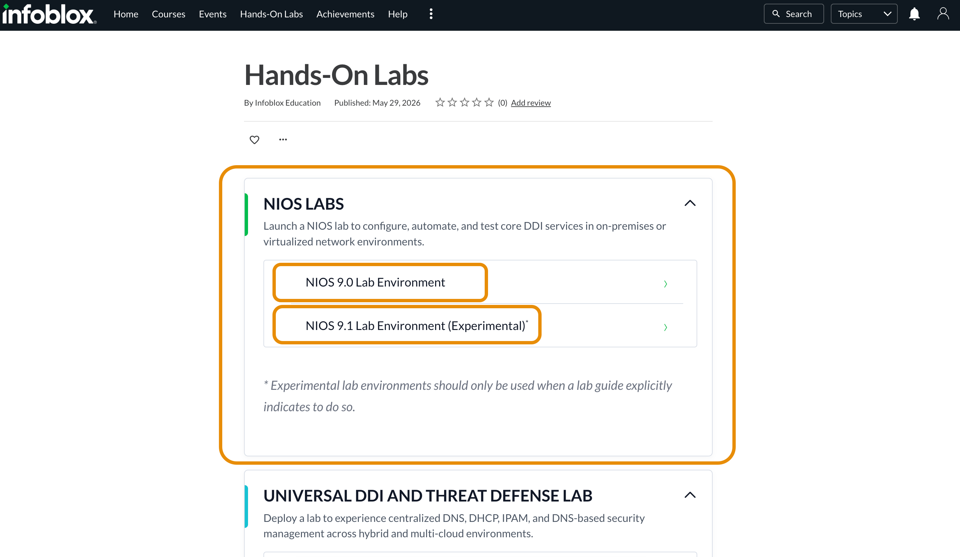Open notifications bell
960x557 pixels.
[x=914, y=14]
